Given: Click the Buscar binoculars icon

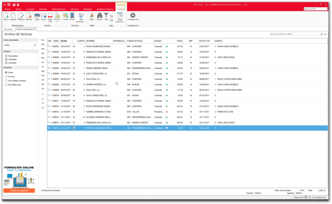Looking at the screenshot, I should [100, 17].
